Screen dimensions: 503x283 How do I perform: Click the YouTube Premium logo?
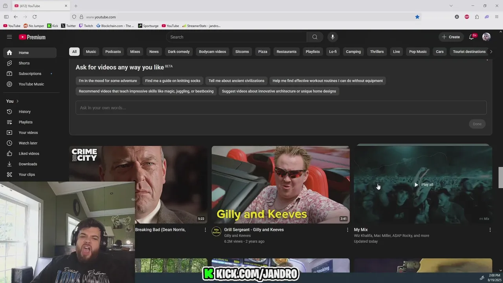(32, 37)
